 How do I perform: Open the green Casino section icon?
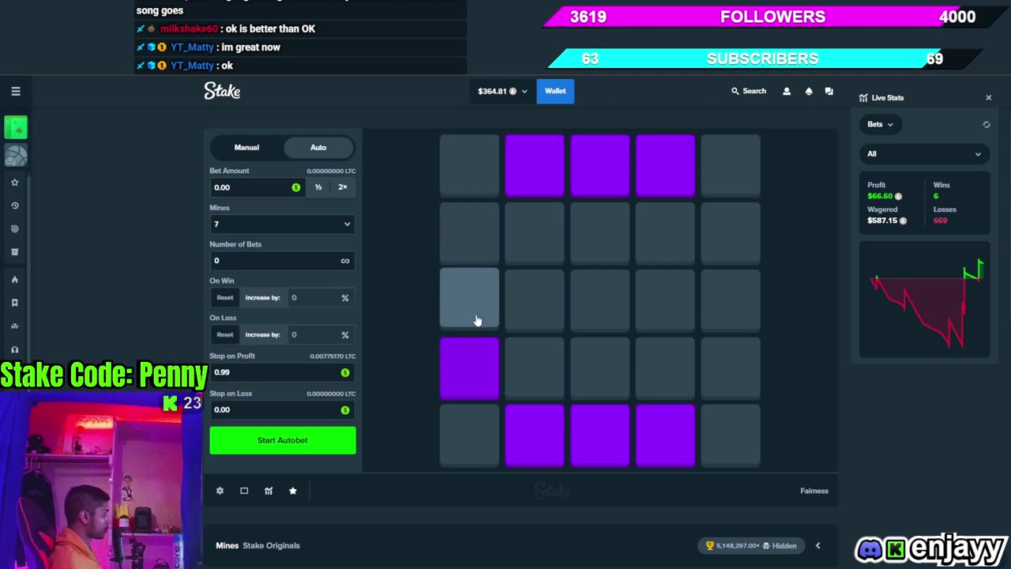point(16,127)
